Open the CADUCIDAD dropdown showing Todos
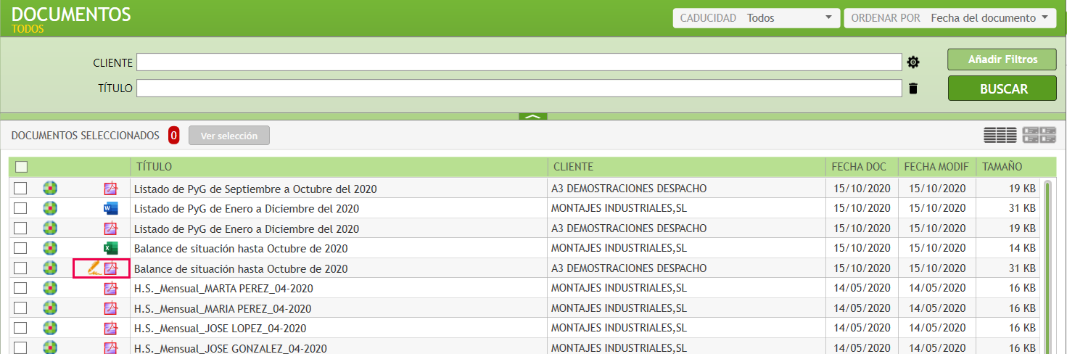1067x354 pixels. point(757,18)
